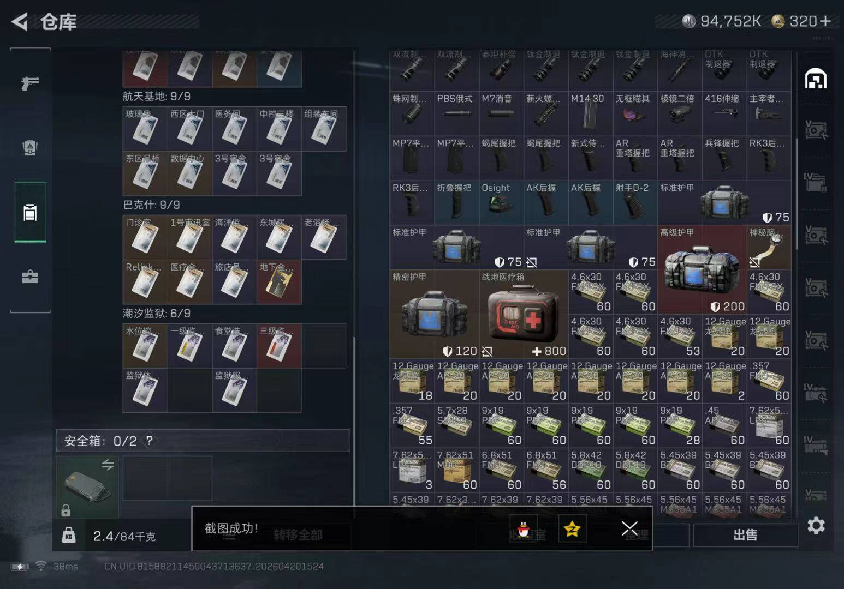Select the M7消音 suppressor item
Image resolution: width=844 pixels, height=589 pixels.
502,113
